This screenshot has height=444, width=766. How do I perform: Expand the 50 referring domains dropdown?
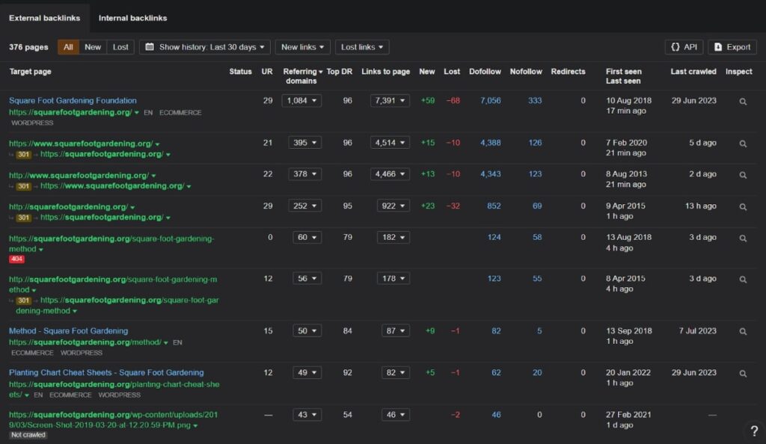(x=307, y=331)
